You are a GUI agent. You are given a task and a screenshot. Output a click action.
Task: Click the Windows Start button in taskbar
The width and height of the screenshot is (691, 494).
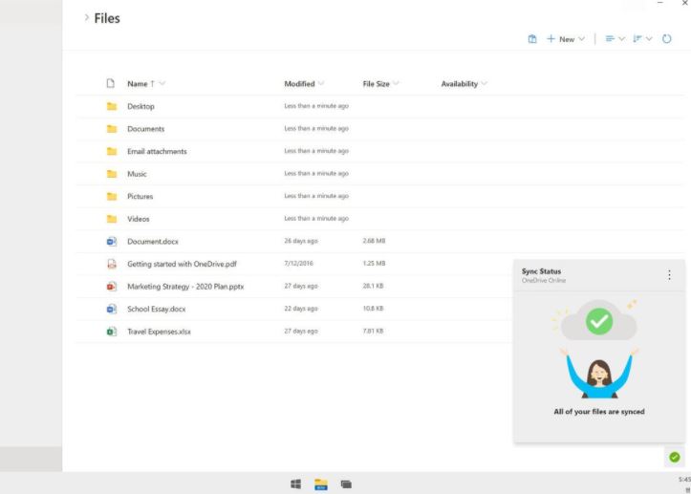(296, 484)
